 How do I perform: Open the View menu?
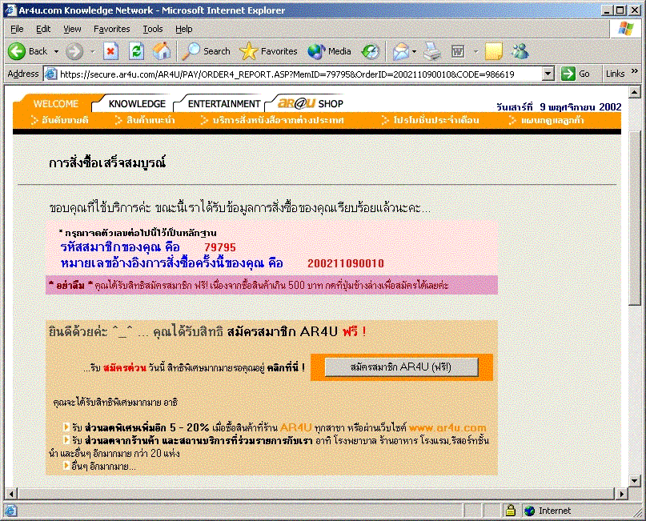[72, 29]
